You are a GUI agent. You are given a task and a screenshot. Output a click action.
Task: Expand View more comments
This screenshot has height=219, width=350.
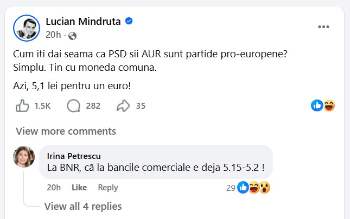coord(66,131)
